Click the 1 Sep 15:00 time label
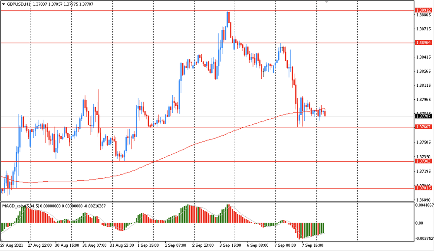The width and height of the screenshot is (434, 251). pos(148,245)
